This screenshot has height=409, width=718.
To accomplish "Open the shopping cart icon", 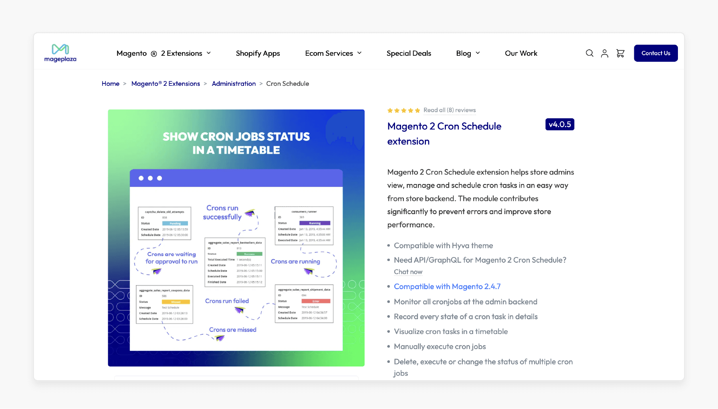I will [620, 53].
